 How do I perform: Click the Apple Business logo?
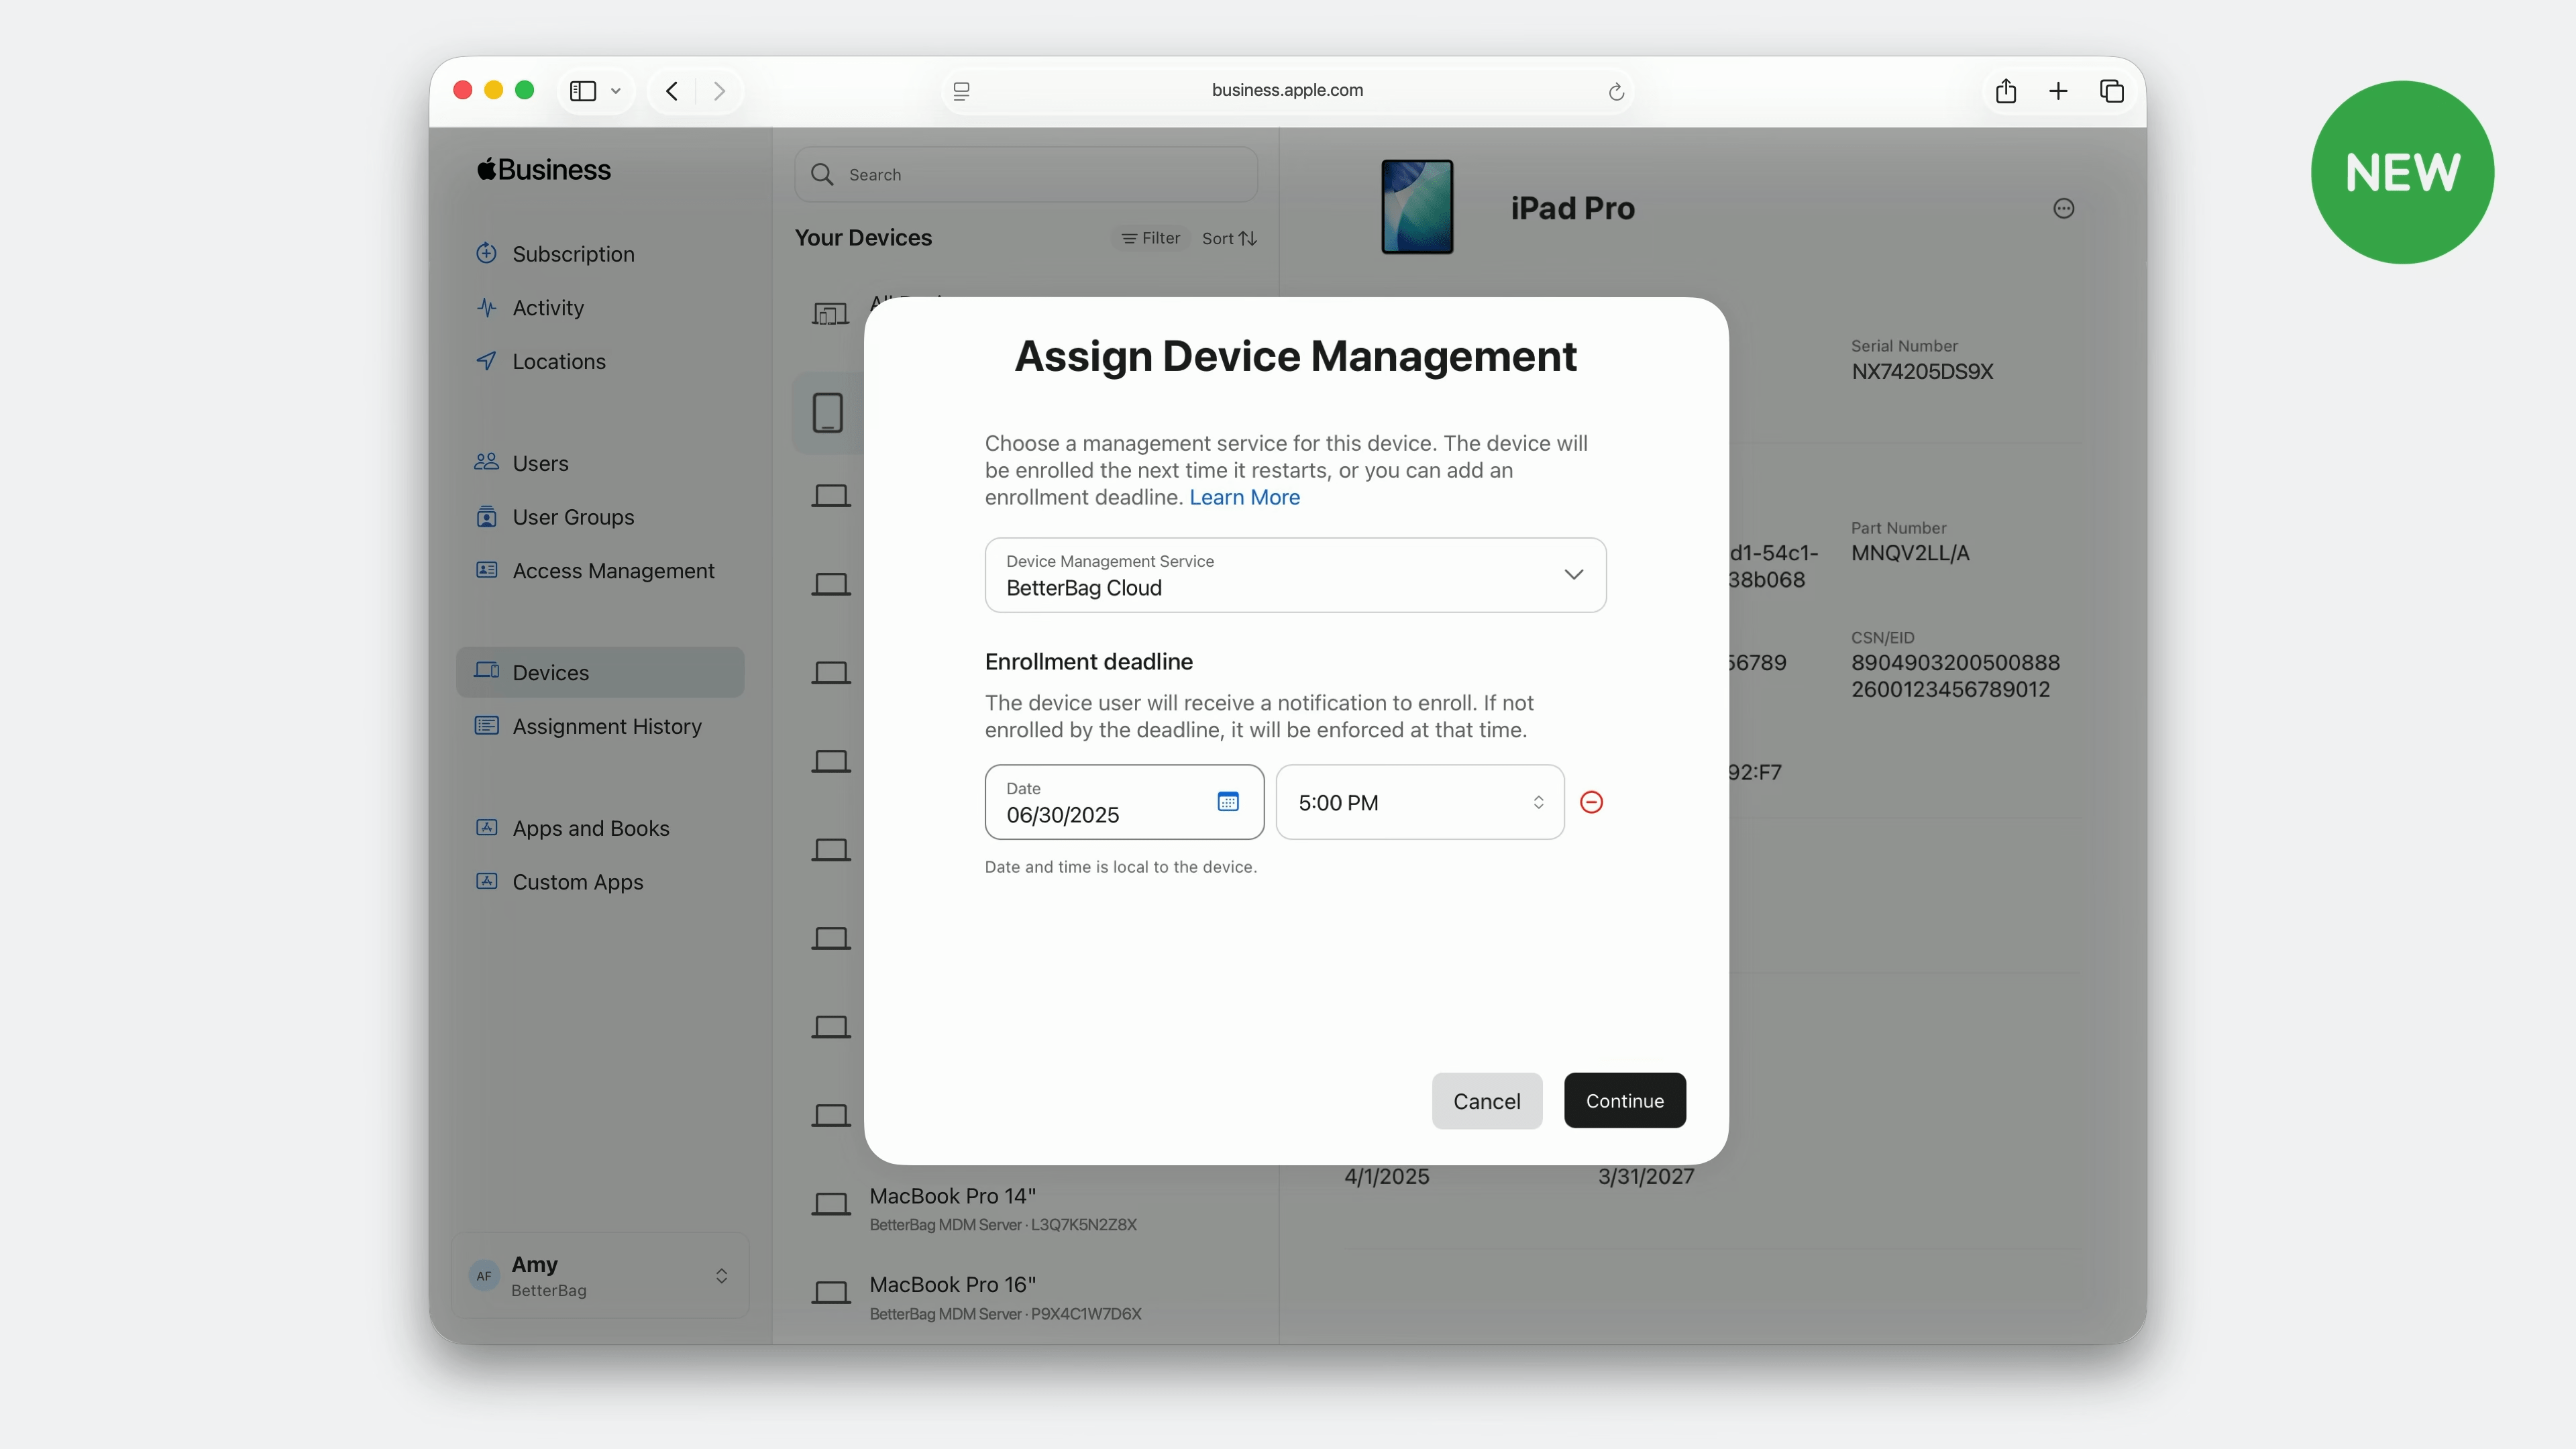543,170
